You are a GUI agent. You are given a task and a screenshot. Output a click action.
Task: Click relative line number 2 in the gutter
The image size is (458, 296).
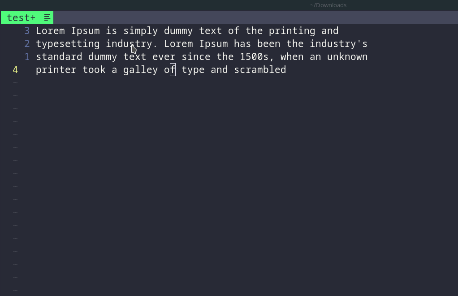(x=26, y=43)
